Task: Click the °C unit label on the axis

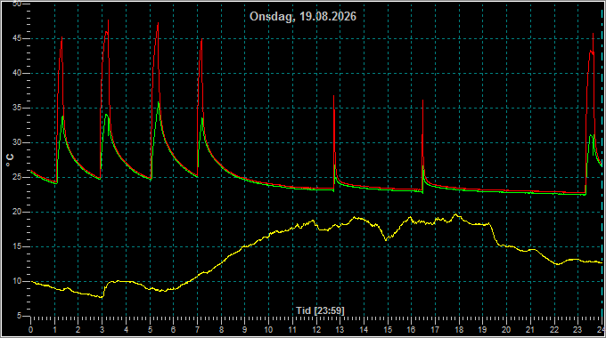Action: (x=10, y=160)
